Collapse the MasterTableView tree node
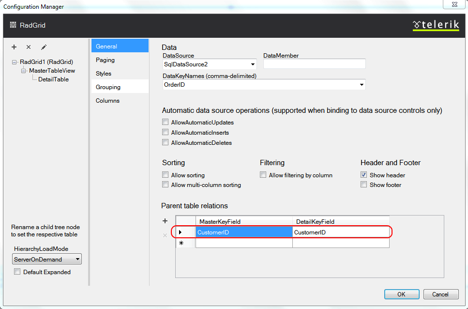468x309 pixels. pyautogui.click(x=23, y=70)
